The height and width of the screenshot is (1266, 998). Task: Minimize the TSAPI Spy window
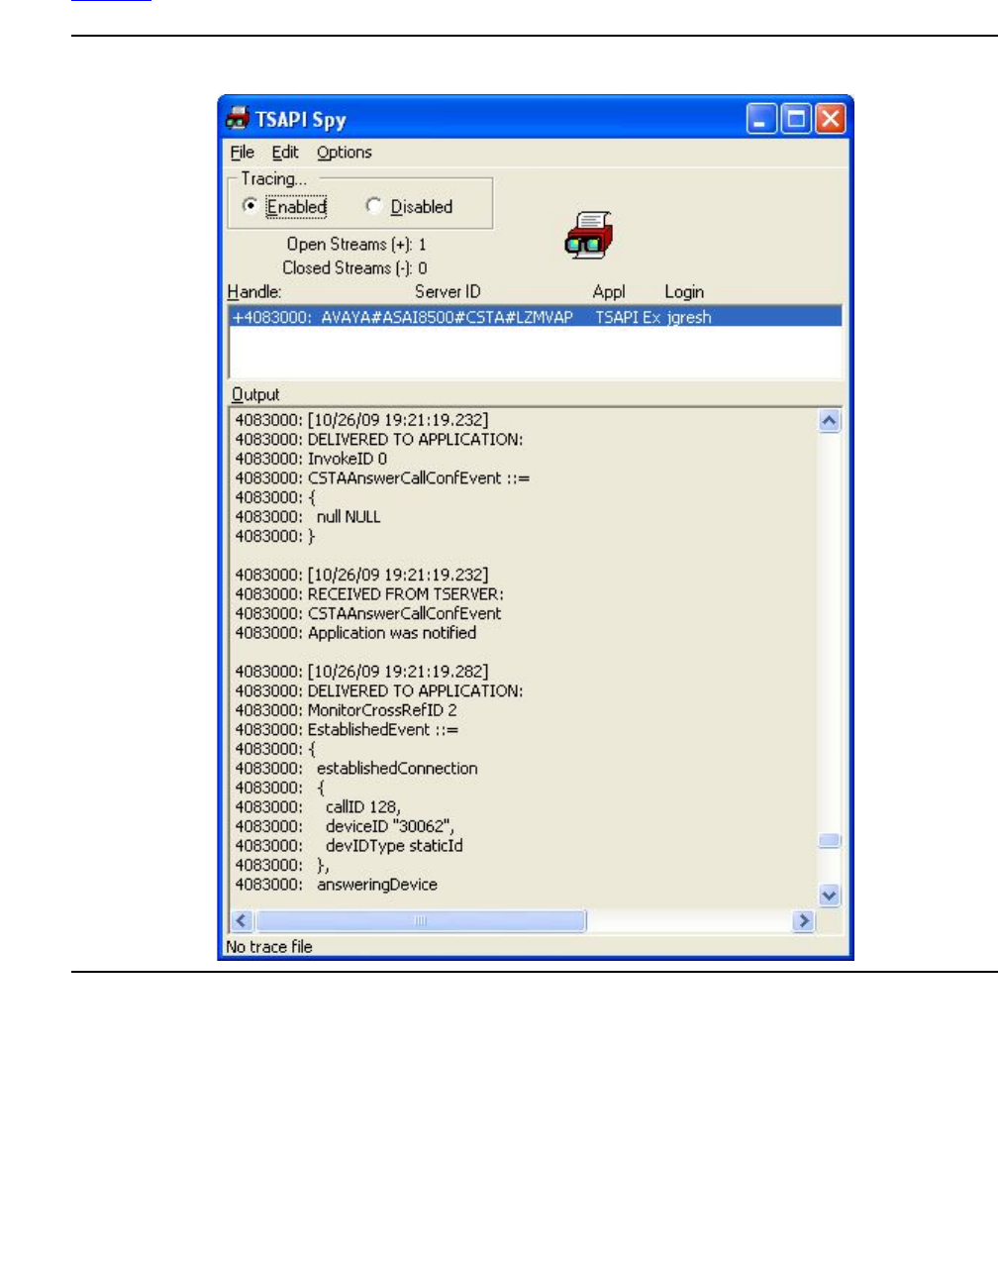coord(761,119)
